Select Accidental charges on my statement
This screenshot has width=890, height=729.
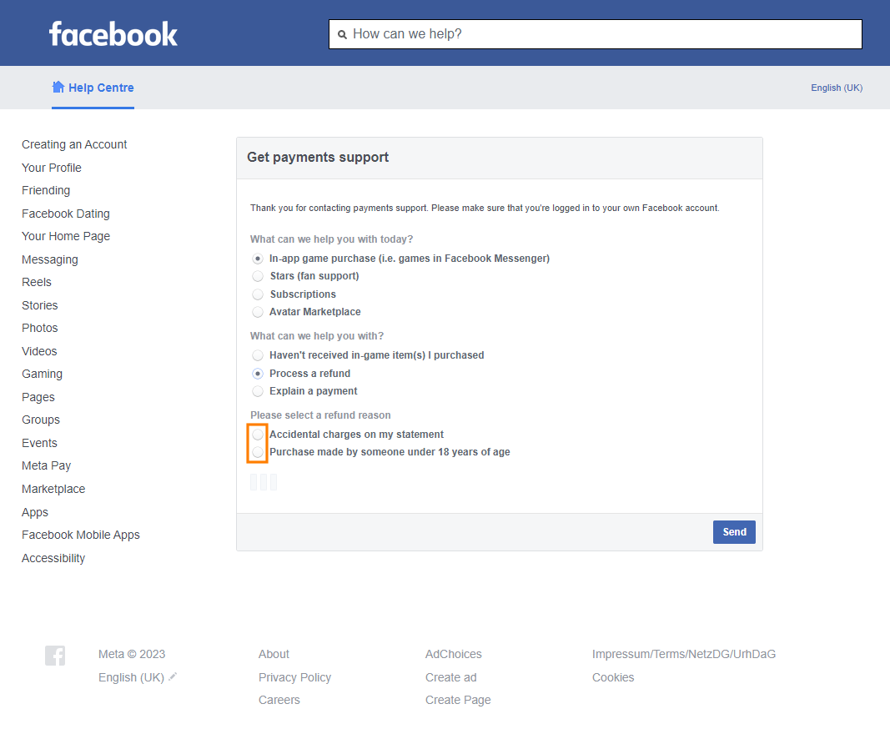[x=258, y=435]
